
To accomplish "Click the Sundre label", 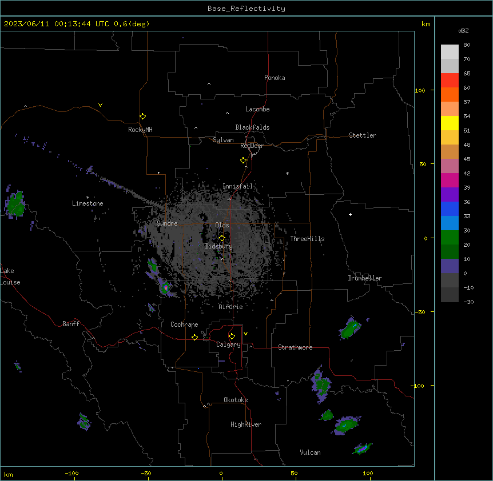I will [167, 223].
